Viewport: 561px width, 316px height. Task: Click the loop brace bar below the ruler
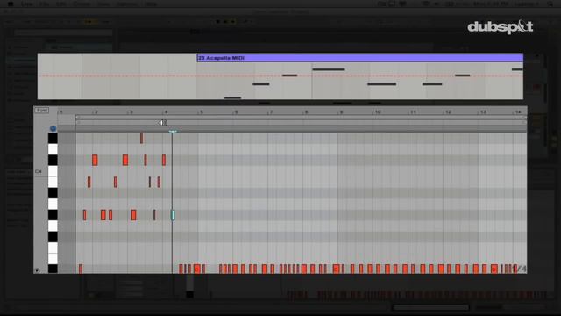[x=301, y=118]
